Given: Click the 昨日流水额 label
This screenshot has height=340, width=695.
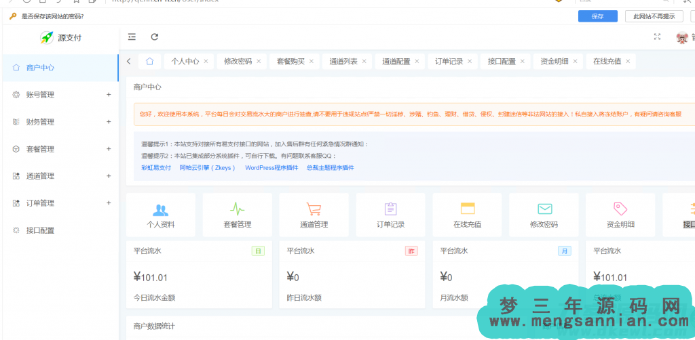Looking at the screenshot, I should point(304,297).
